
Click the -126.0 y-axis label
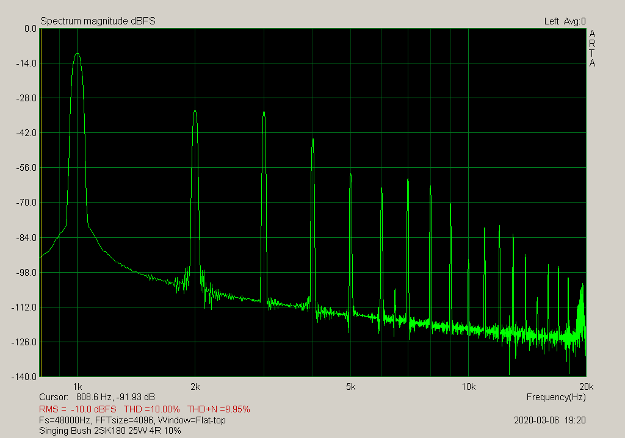coord(24,342)
